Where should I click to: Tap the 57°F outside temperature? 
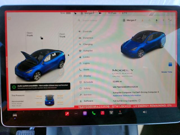coord(124,13)
